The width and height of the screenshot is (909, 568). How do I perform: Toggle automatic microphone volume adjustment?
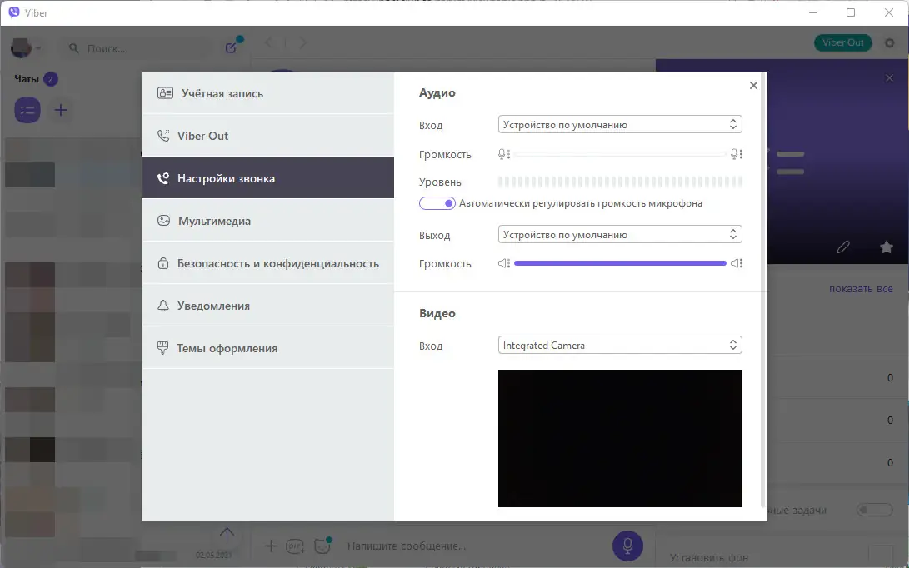tap(437, 203)
